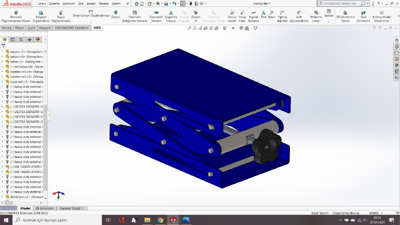Click 3B Görünümü Yakala

[345, 17]
